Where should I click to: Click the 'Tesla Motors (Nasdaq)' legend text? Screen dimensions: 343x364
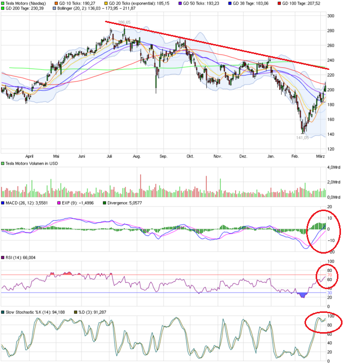pyautogui.click(x=26, y=4)
